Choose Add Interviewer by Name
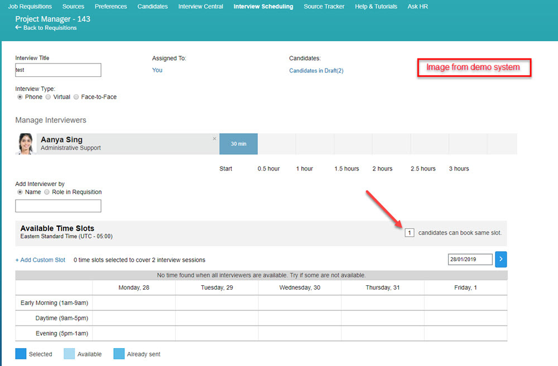This screenshot has height=366, width=558. point(20,192)
